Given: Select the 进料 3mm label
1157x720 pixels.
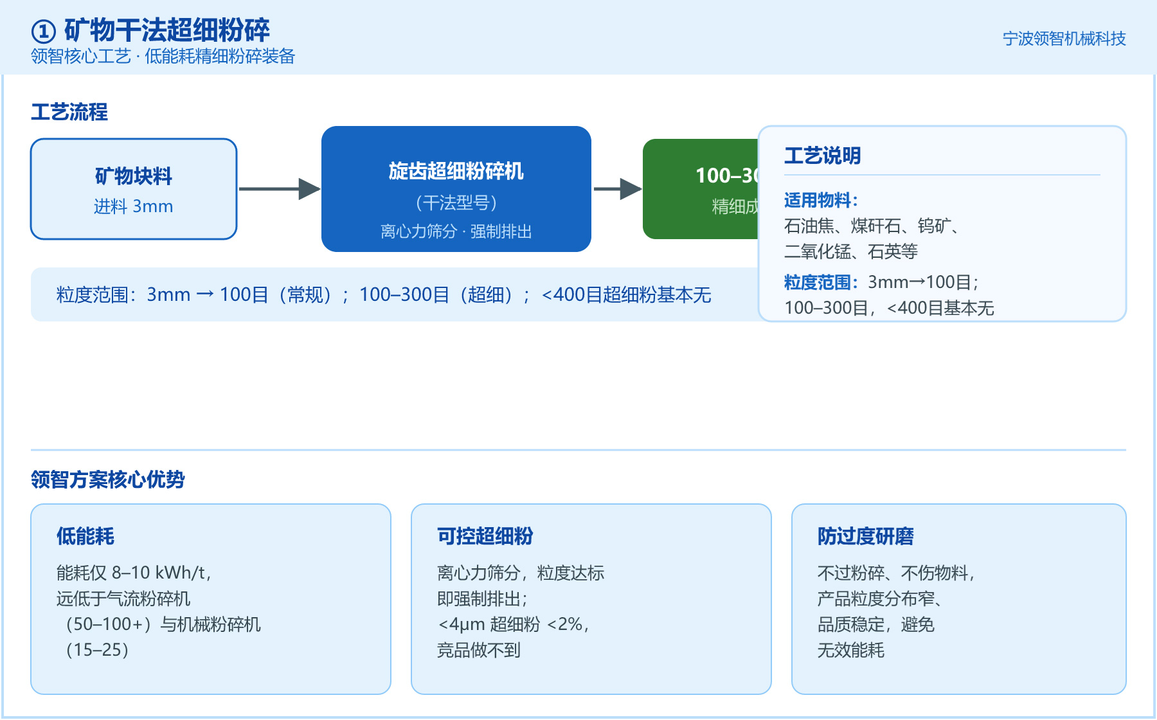Looking at the screenshot, I should 134,206.
